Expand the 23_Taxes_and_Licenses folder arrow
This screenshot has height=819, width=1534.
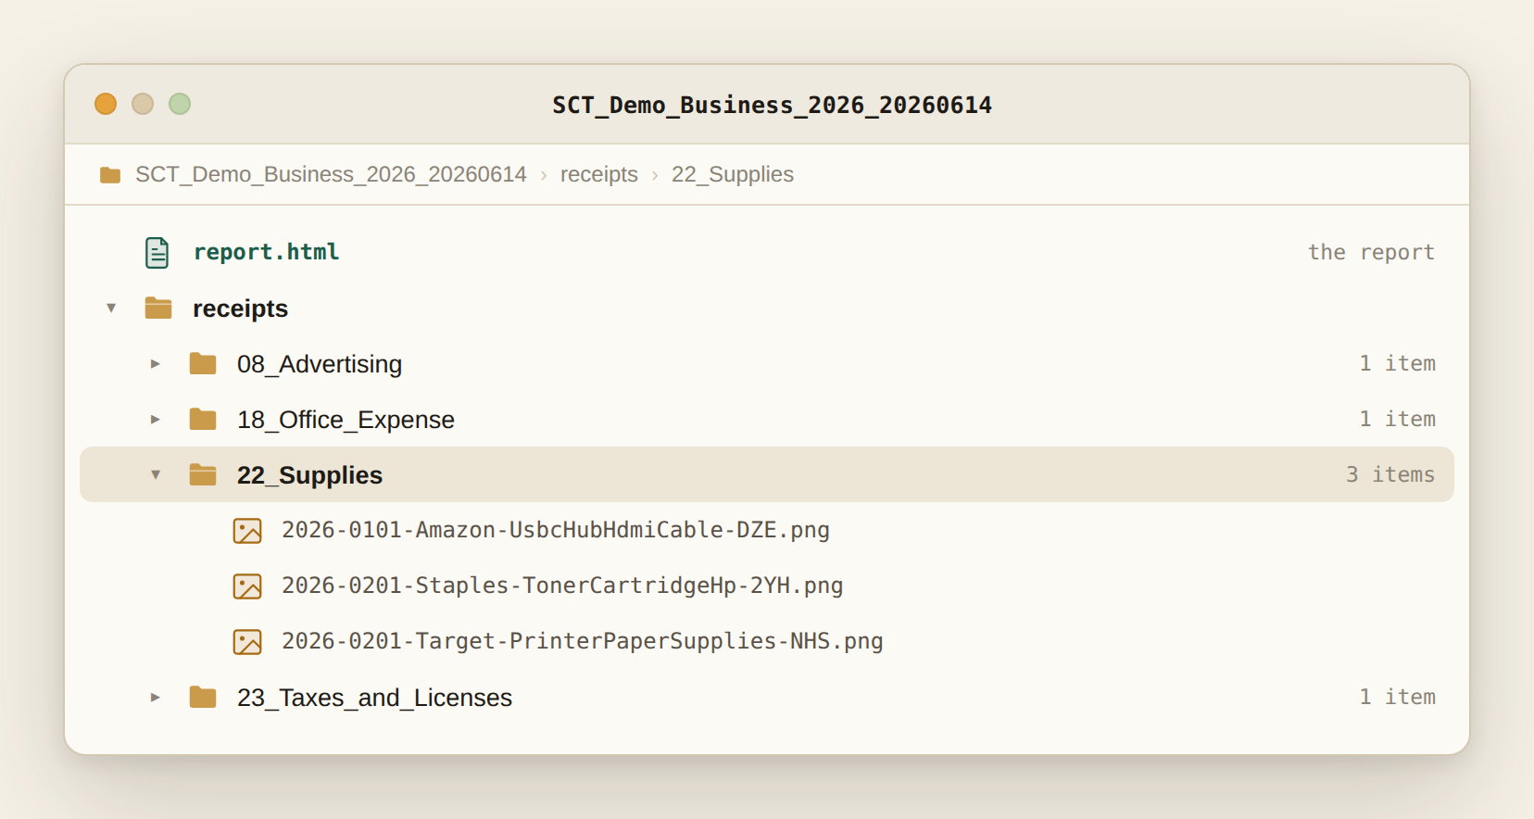tap(156, 698)
